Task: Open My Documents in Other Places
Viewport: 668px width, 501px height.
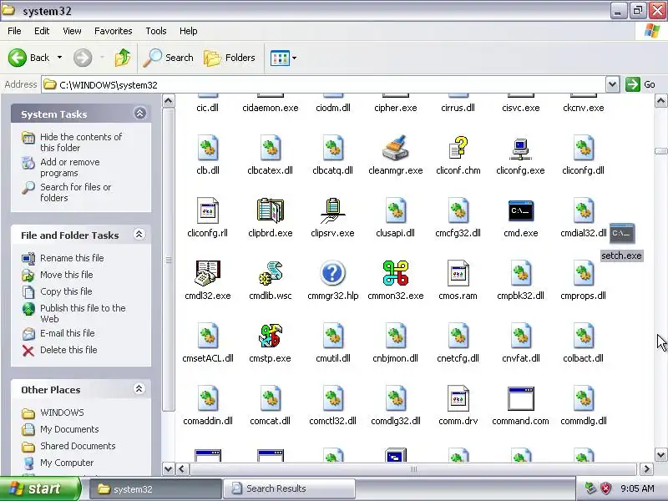Action: coord(69,429)
